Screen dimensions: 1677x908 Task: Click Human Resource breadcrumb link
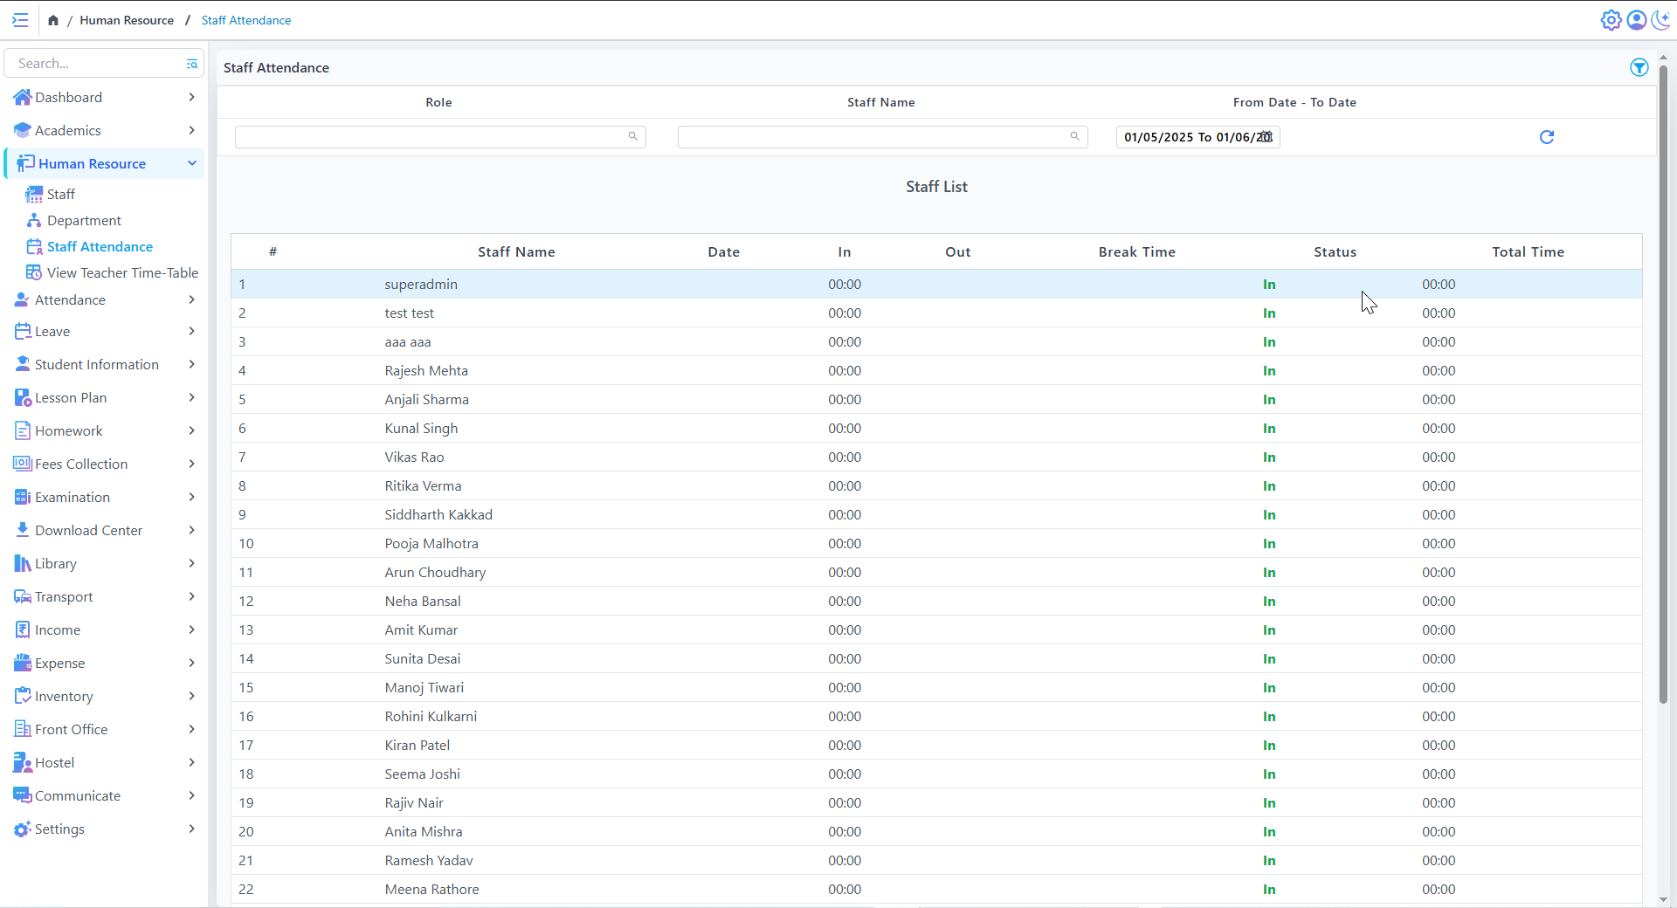[127, 20]
